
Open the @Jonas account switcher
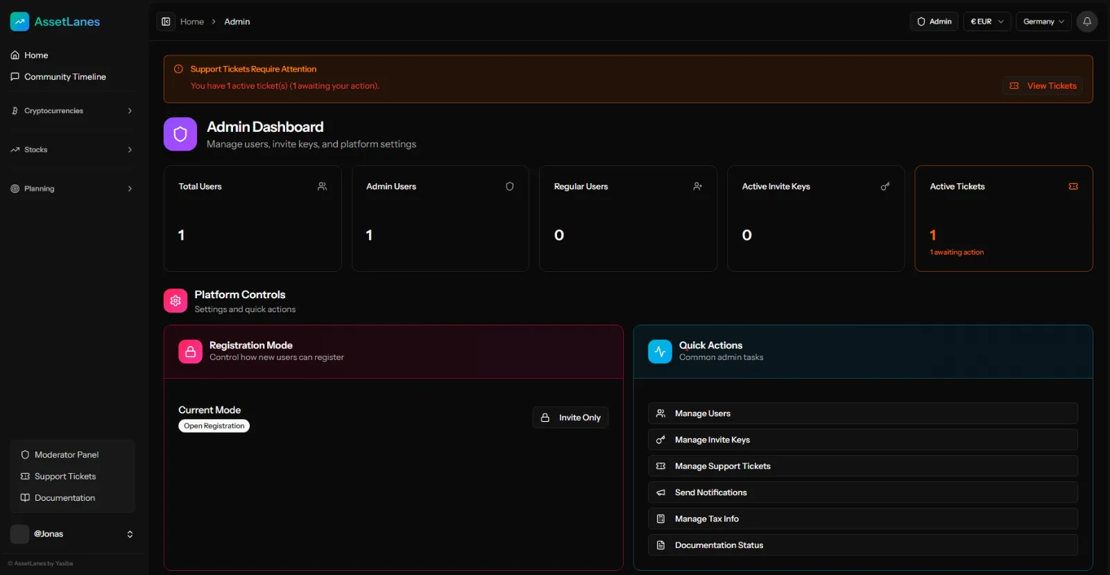point(72,534)
